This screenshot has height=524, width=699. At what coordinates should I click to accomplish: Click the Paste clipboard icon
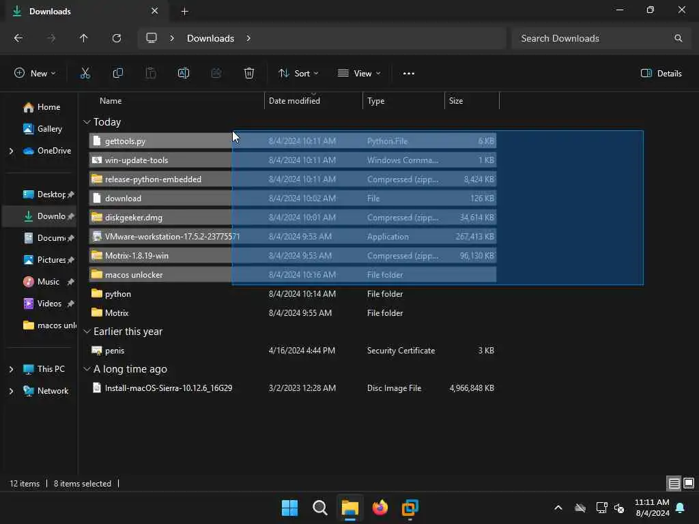point(151,74)
